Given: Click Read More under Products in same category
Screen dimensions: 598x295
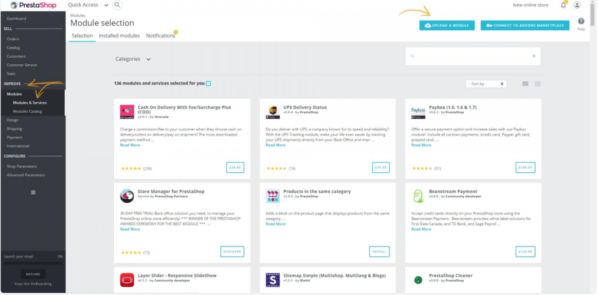Looking at the screenshot, I should coord(276,224).
